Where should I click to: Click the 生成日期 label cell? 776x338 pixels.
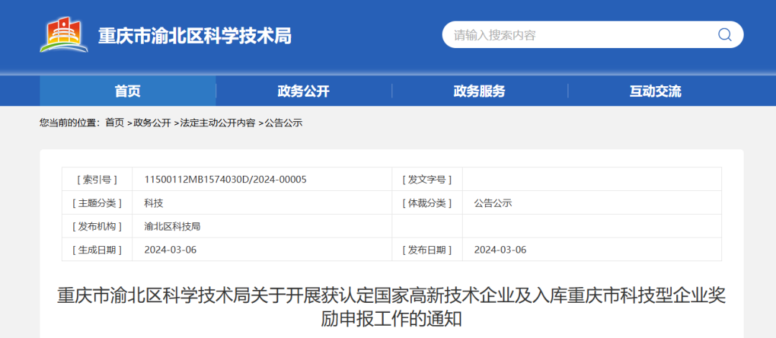(x=97, y=250)
